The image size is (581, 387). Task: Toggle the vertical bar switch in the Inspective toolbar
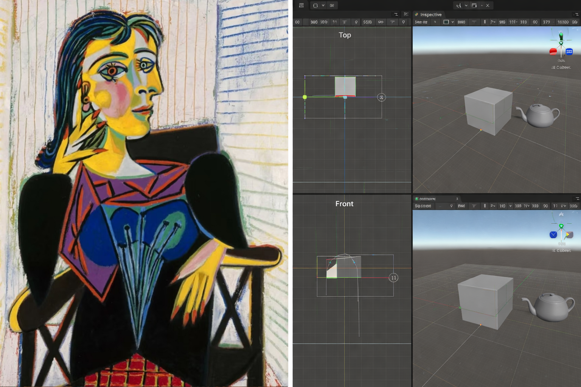(x=485, y=22)
